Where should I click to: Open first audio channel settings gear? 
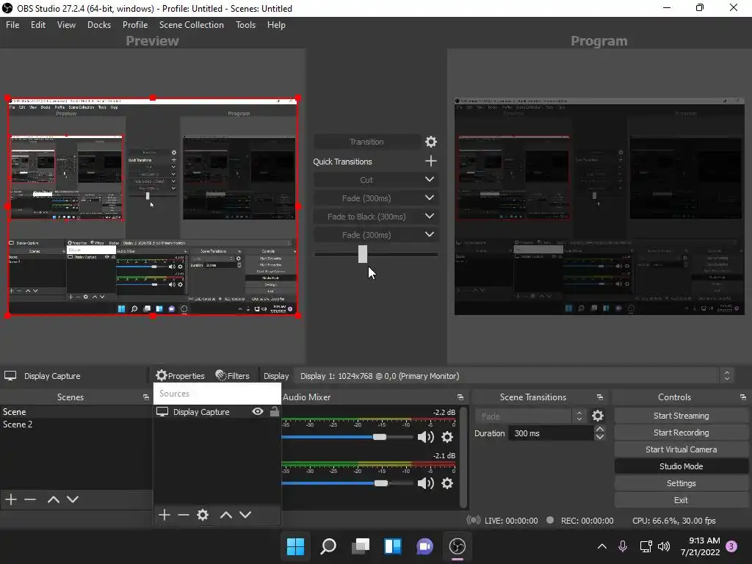(x=447, y=437)
